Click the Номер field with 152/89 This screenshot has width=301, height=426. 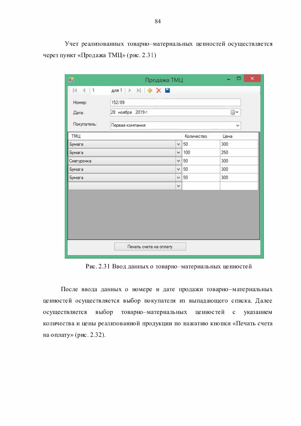(x=175, y=102)
